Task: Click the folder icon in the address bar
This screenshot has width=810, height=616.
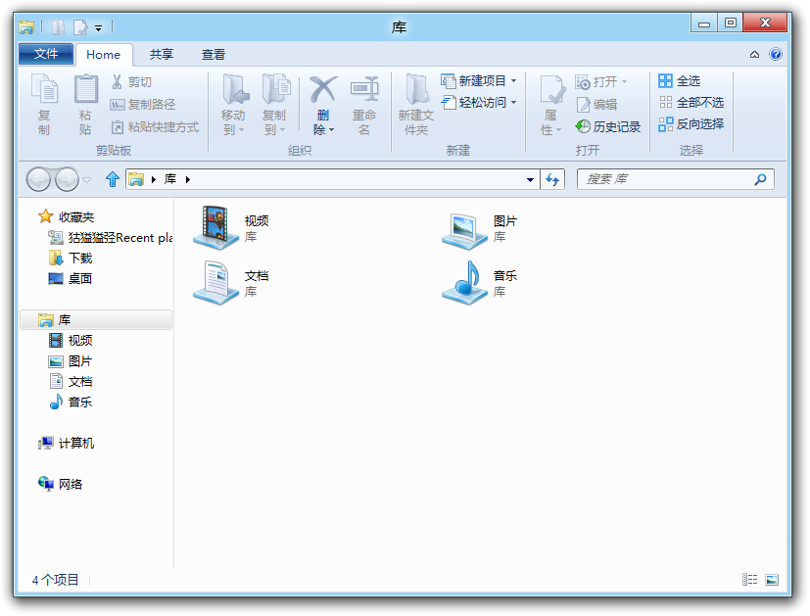Action: pyautogui.click(x=136, y=179)
